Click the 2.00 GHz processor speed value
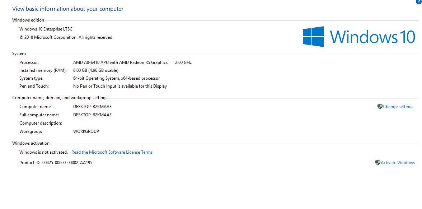422x209 pixels. 183,62
